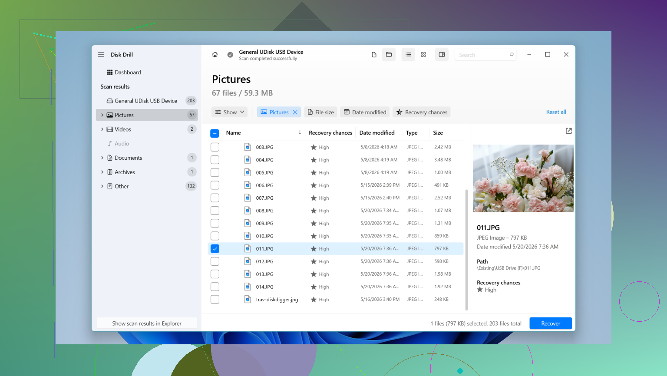Select the Documents category
667x376 pixels.
[147, 158]
